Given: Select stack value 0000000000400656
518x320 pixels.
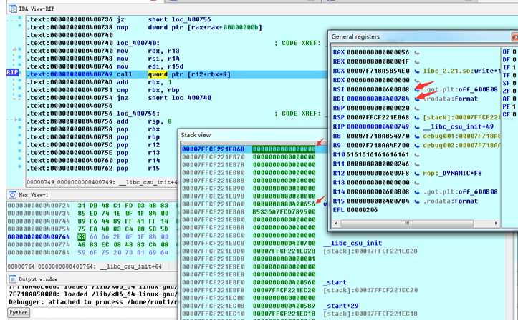Looking at the screenshot, I should pyautogui.click(x=284, y=204).
